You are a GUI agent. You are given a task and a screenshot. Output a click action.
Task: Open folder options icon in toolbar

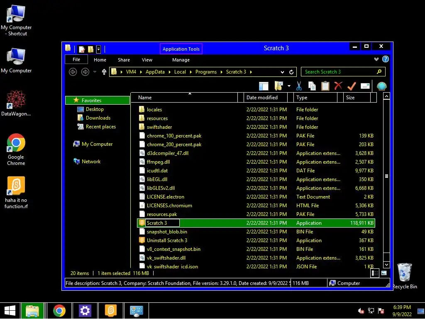(278, 86)
